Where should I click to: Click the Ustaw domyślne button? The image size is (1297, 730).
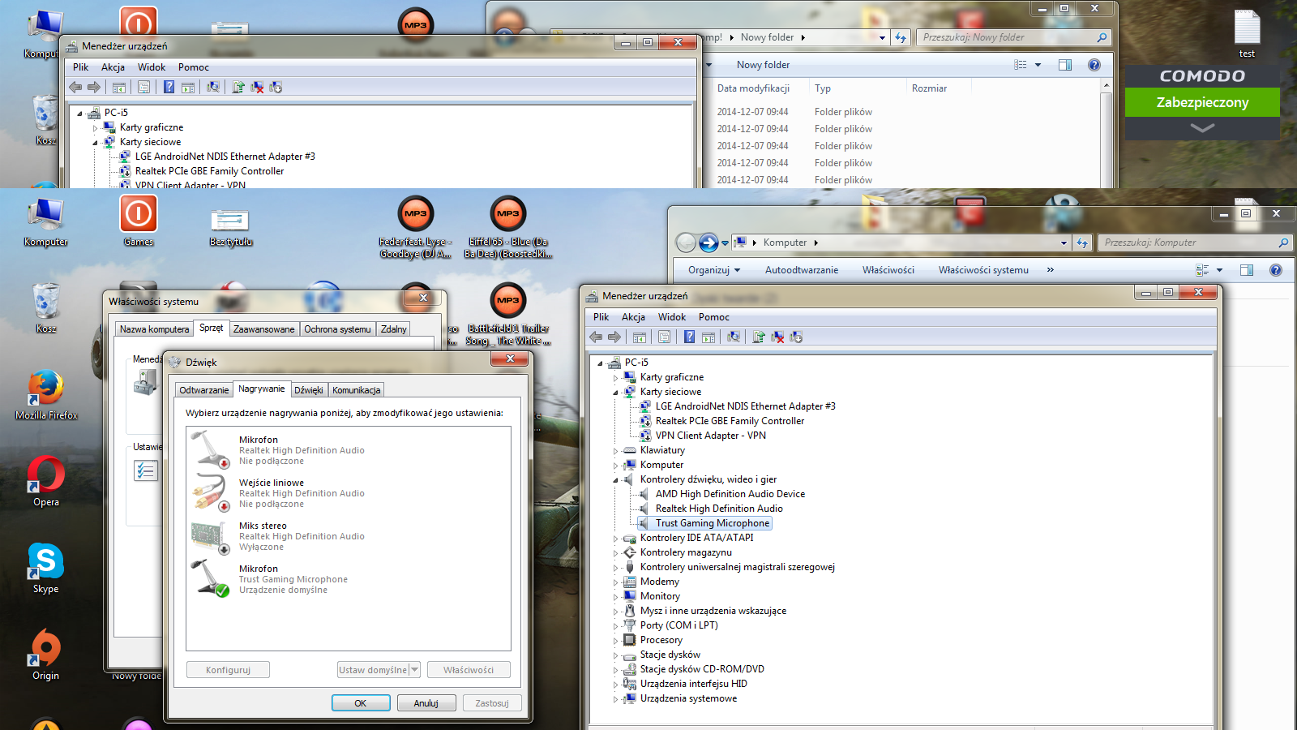(373, 670)
